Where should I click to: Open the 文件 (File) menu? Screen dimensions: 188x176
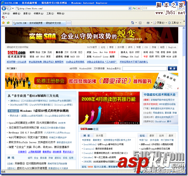[x=6, y=14]
